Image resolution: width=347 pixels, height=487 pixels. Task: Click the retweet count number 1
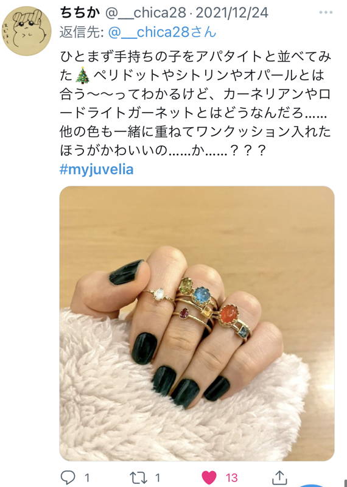[158, 478]
